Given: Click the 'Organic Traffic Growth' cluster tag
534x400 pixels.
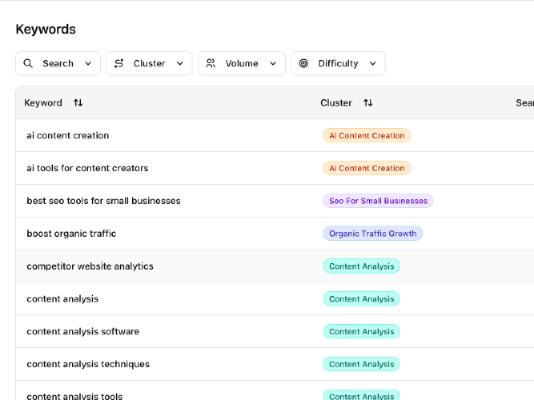Looking at the screenshot, I should [x=372, y=234].
